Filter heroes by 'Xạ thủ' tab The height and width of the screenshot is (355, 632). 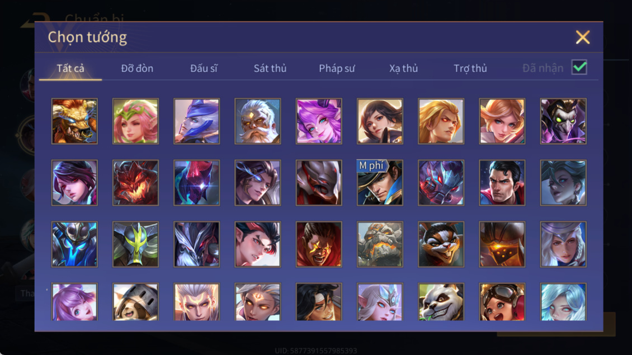coord(403,69)
